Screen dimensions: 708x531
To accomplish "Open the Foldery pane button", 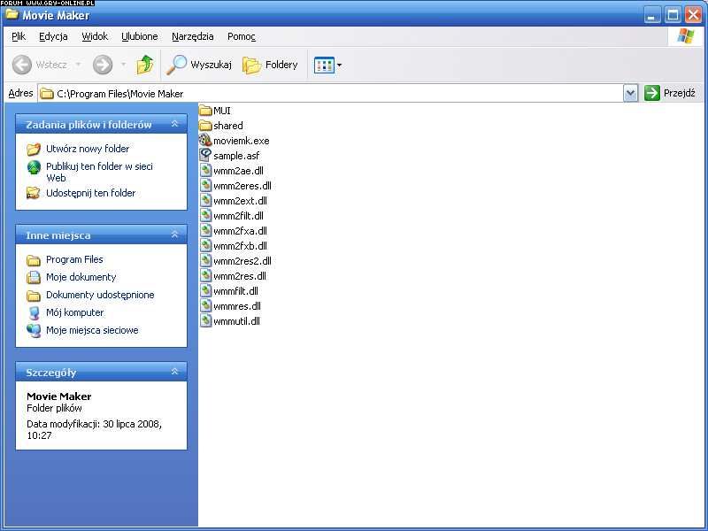I will [x=270, y=65].
